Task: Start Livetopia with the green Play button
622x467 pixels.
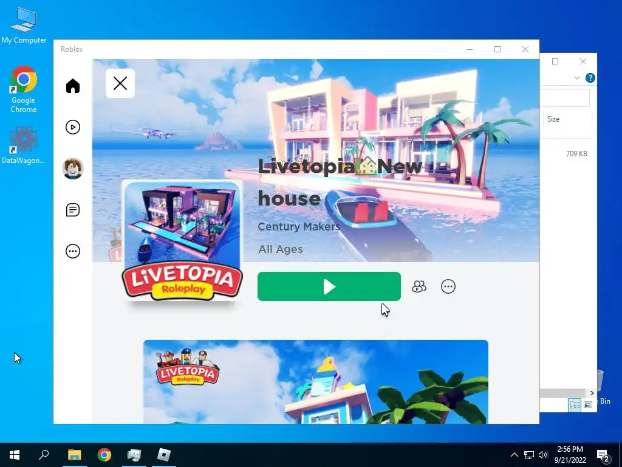Action: (329, 286)
